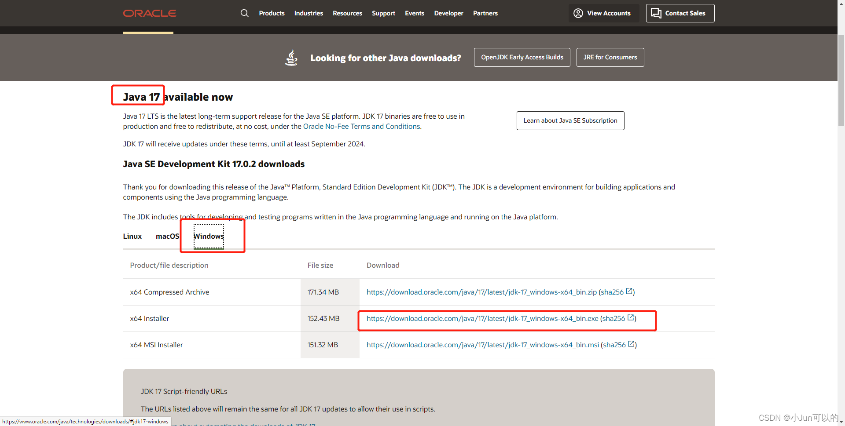Select the Windows tab
845x426 pixels.
[x=209, y=236]
